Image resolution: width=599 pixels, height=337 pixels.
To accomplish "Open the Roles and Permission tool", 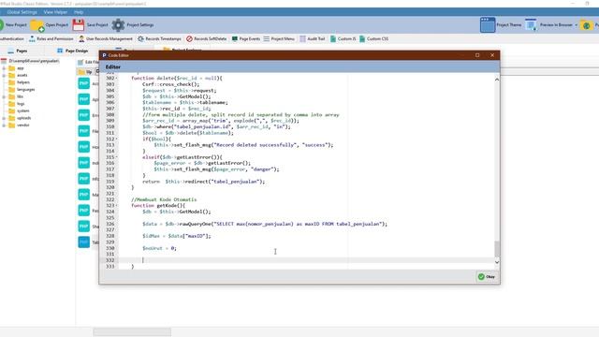I will click(x=51, y=39).
